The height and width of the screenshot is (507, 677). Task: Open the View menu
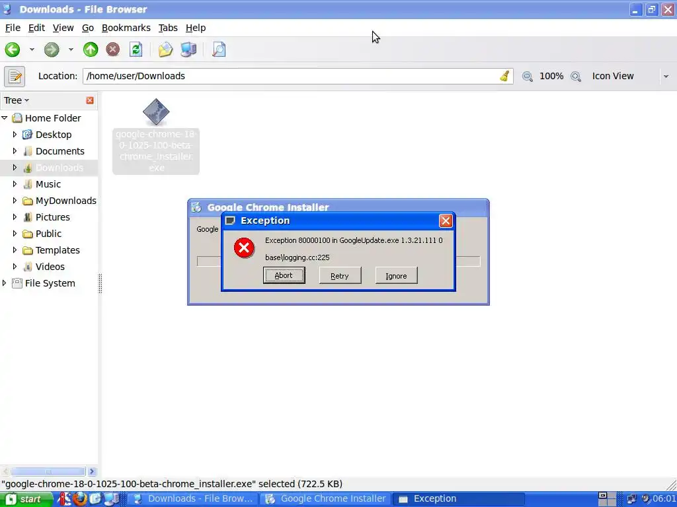(x=63, y=28)
